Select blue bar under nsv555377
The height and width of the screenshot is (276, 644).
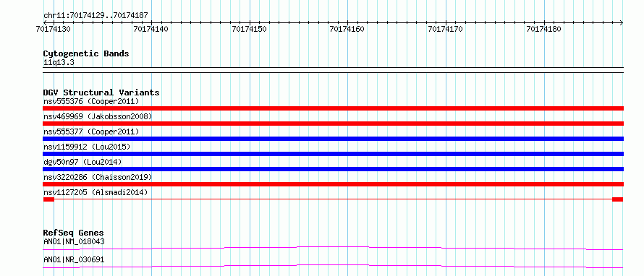(333, 139)
